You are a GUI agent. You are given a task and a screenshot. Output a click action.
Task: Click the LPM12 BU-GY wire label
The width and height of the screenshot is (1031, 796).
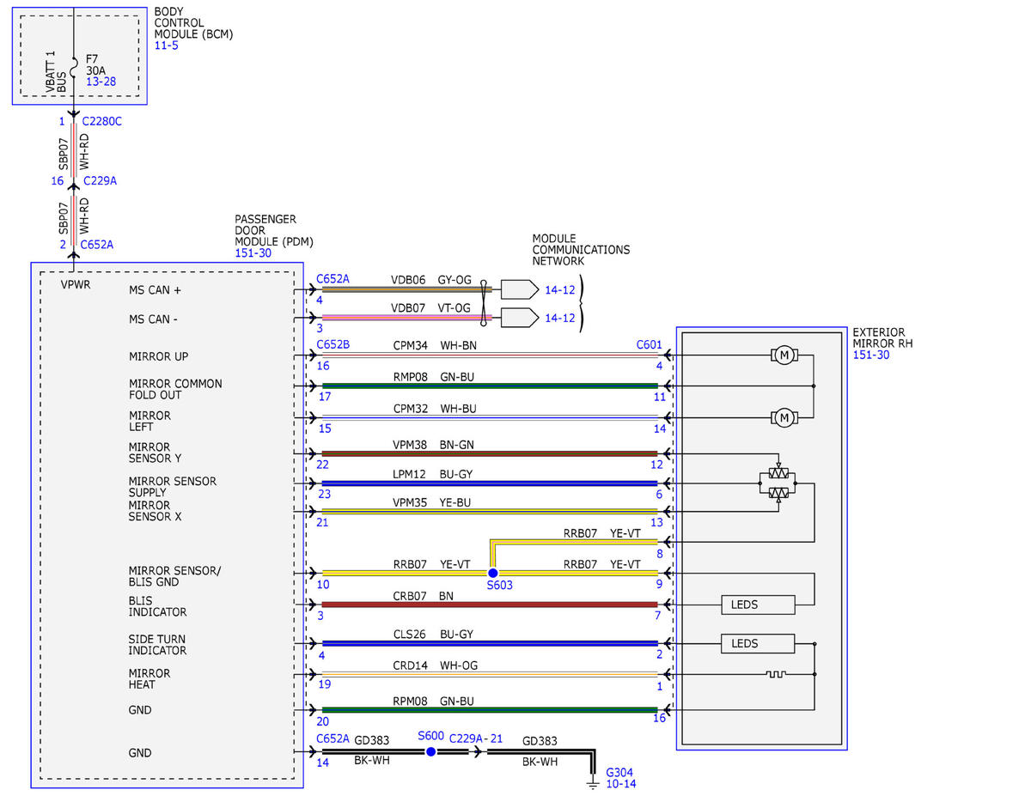[x=433, y=473]
